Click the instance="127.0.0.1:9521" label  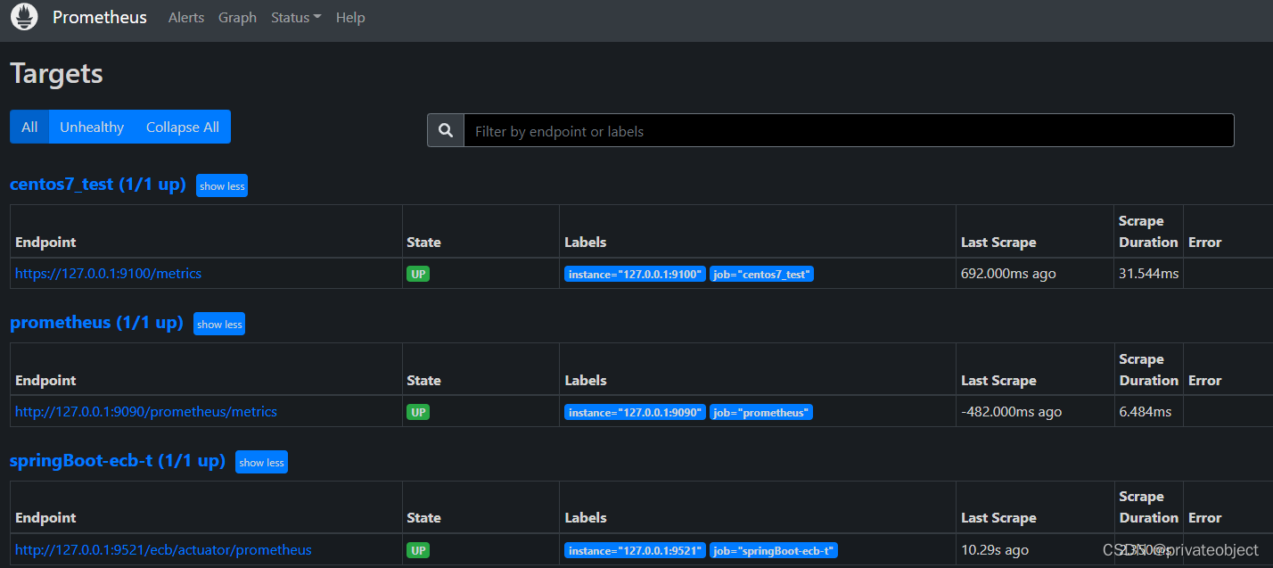pyautogui.click(x=635, y=550)
